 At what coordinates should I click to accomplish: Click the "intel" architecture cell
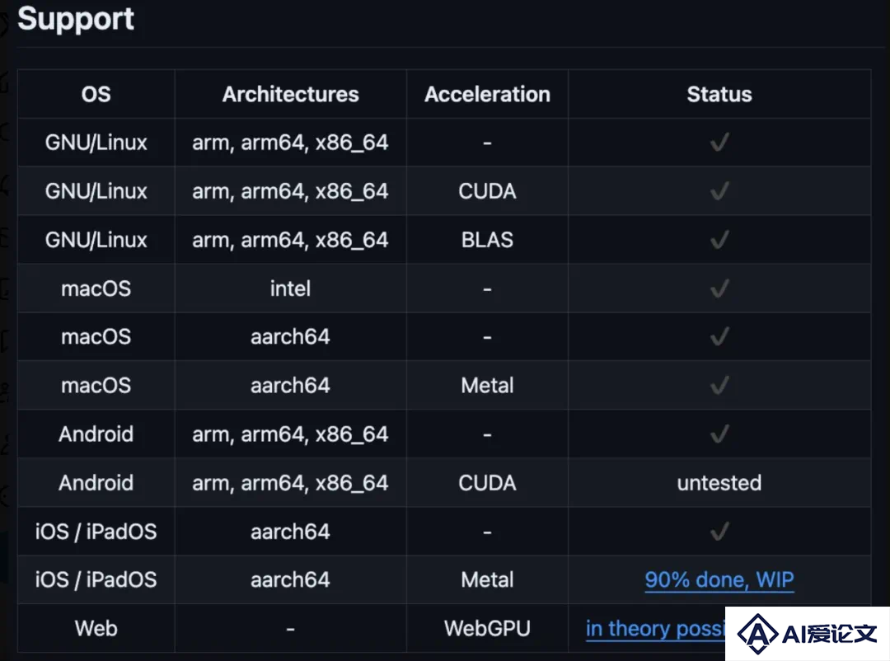click(x=291, y=288)
